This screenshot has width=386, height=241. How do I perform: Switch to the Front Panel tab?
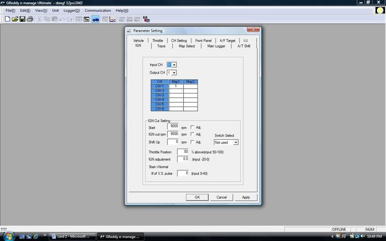203,41
